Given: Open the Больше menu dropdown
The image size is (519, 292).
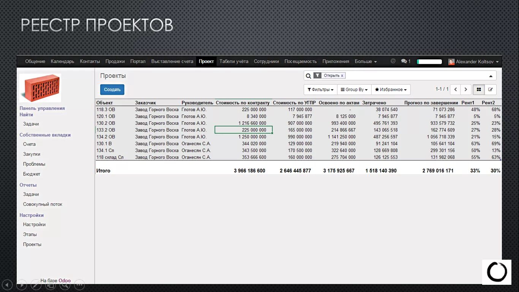Looking at the screenshot, I should pyautogui.click(x=366, y=61).
